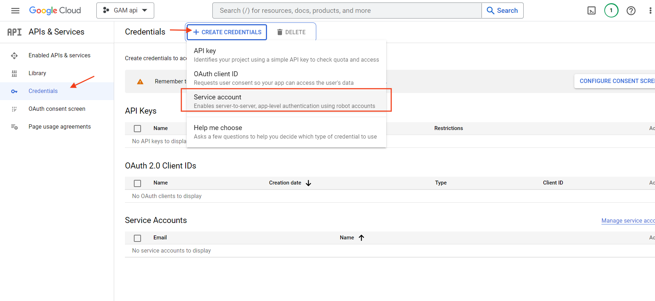Click the OAuth consent screen dots icon
Screen dimensions: 655x301
coord(14,109)
